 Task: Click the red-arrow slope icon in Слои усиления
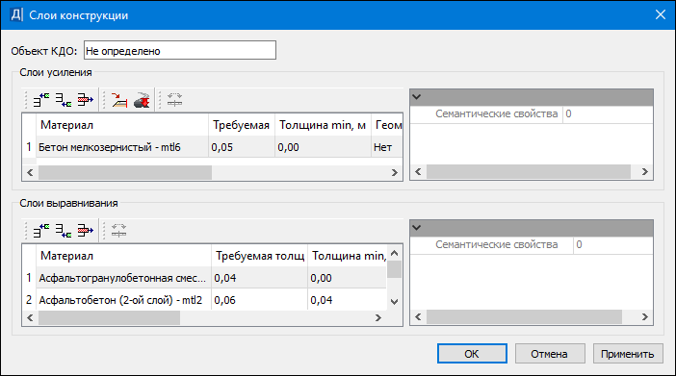tap(119, 100)
